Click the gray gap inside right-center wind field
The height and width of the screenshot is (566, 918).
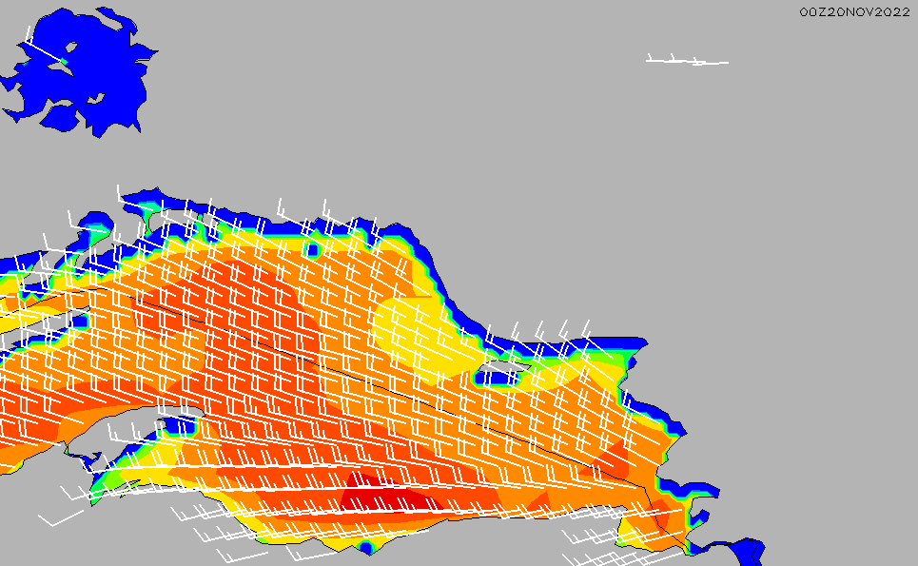click(502, 367)
